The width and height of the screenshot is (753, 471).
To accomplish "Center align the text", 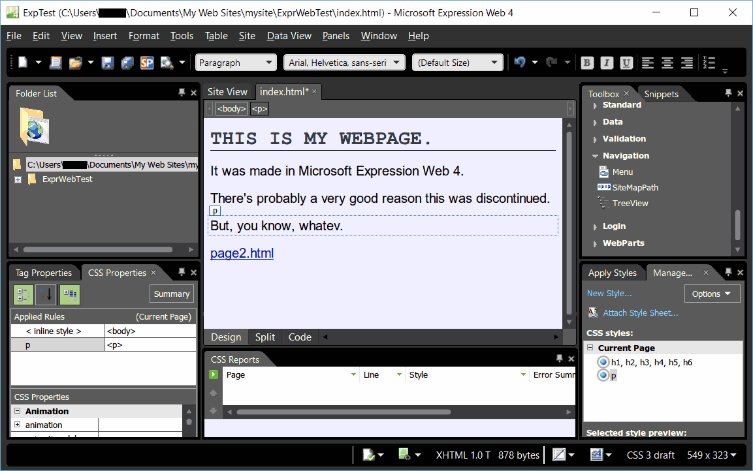I will [667, 63].
